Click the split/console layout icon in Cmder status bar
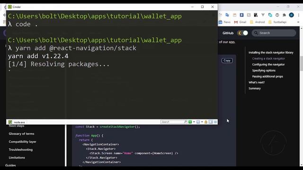This screenshot has height=170, width=303. pos(198,122)
